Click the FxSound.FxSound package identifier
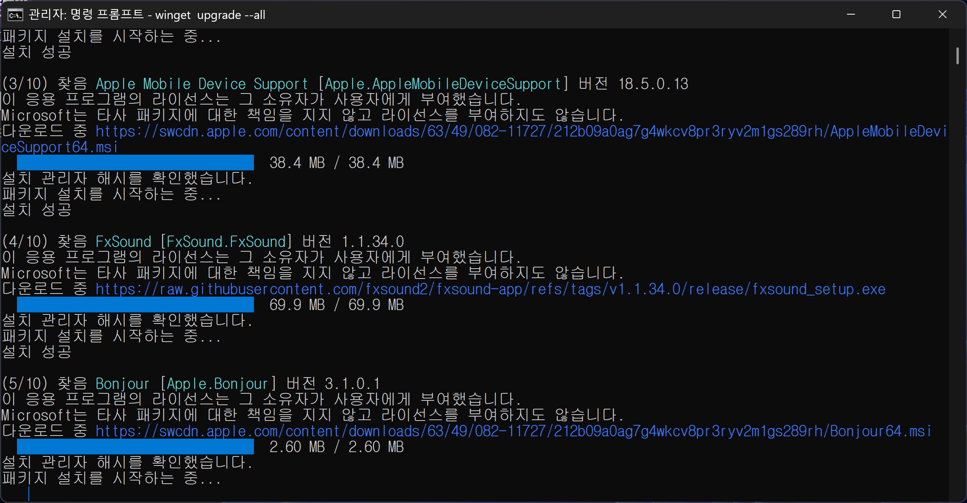This screenshot has width=967, height=503. coord(226,242)
